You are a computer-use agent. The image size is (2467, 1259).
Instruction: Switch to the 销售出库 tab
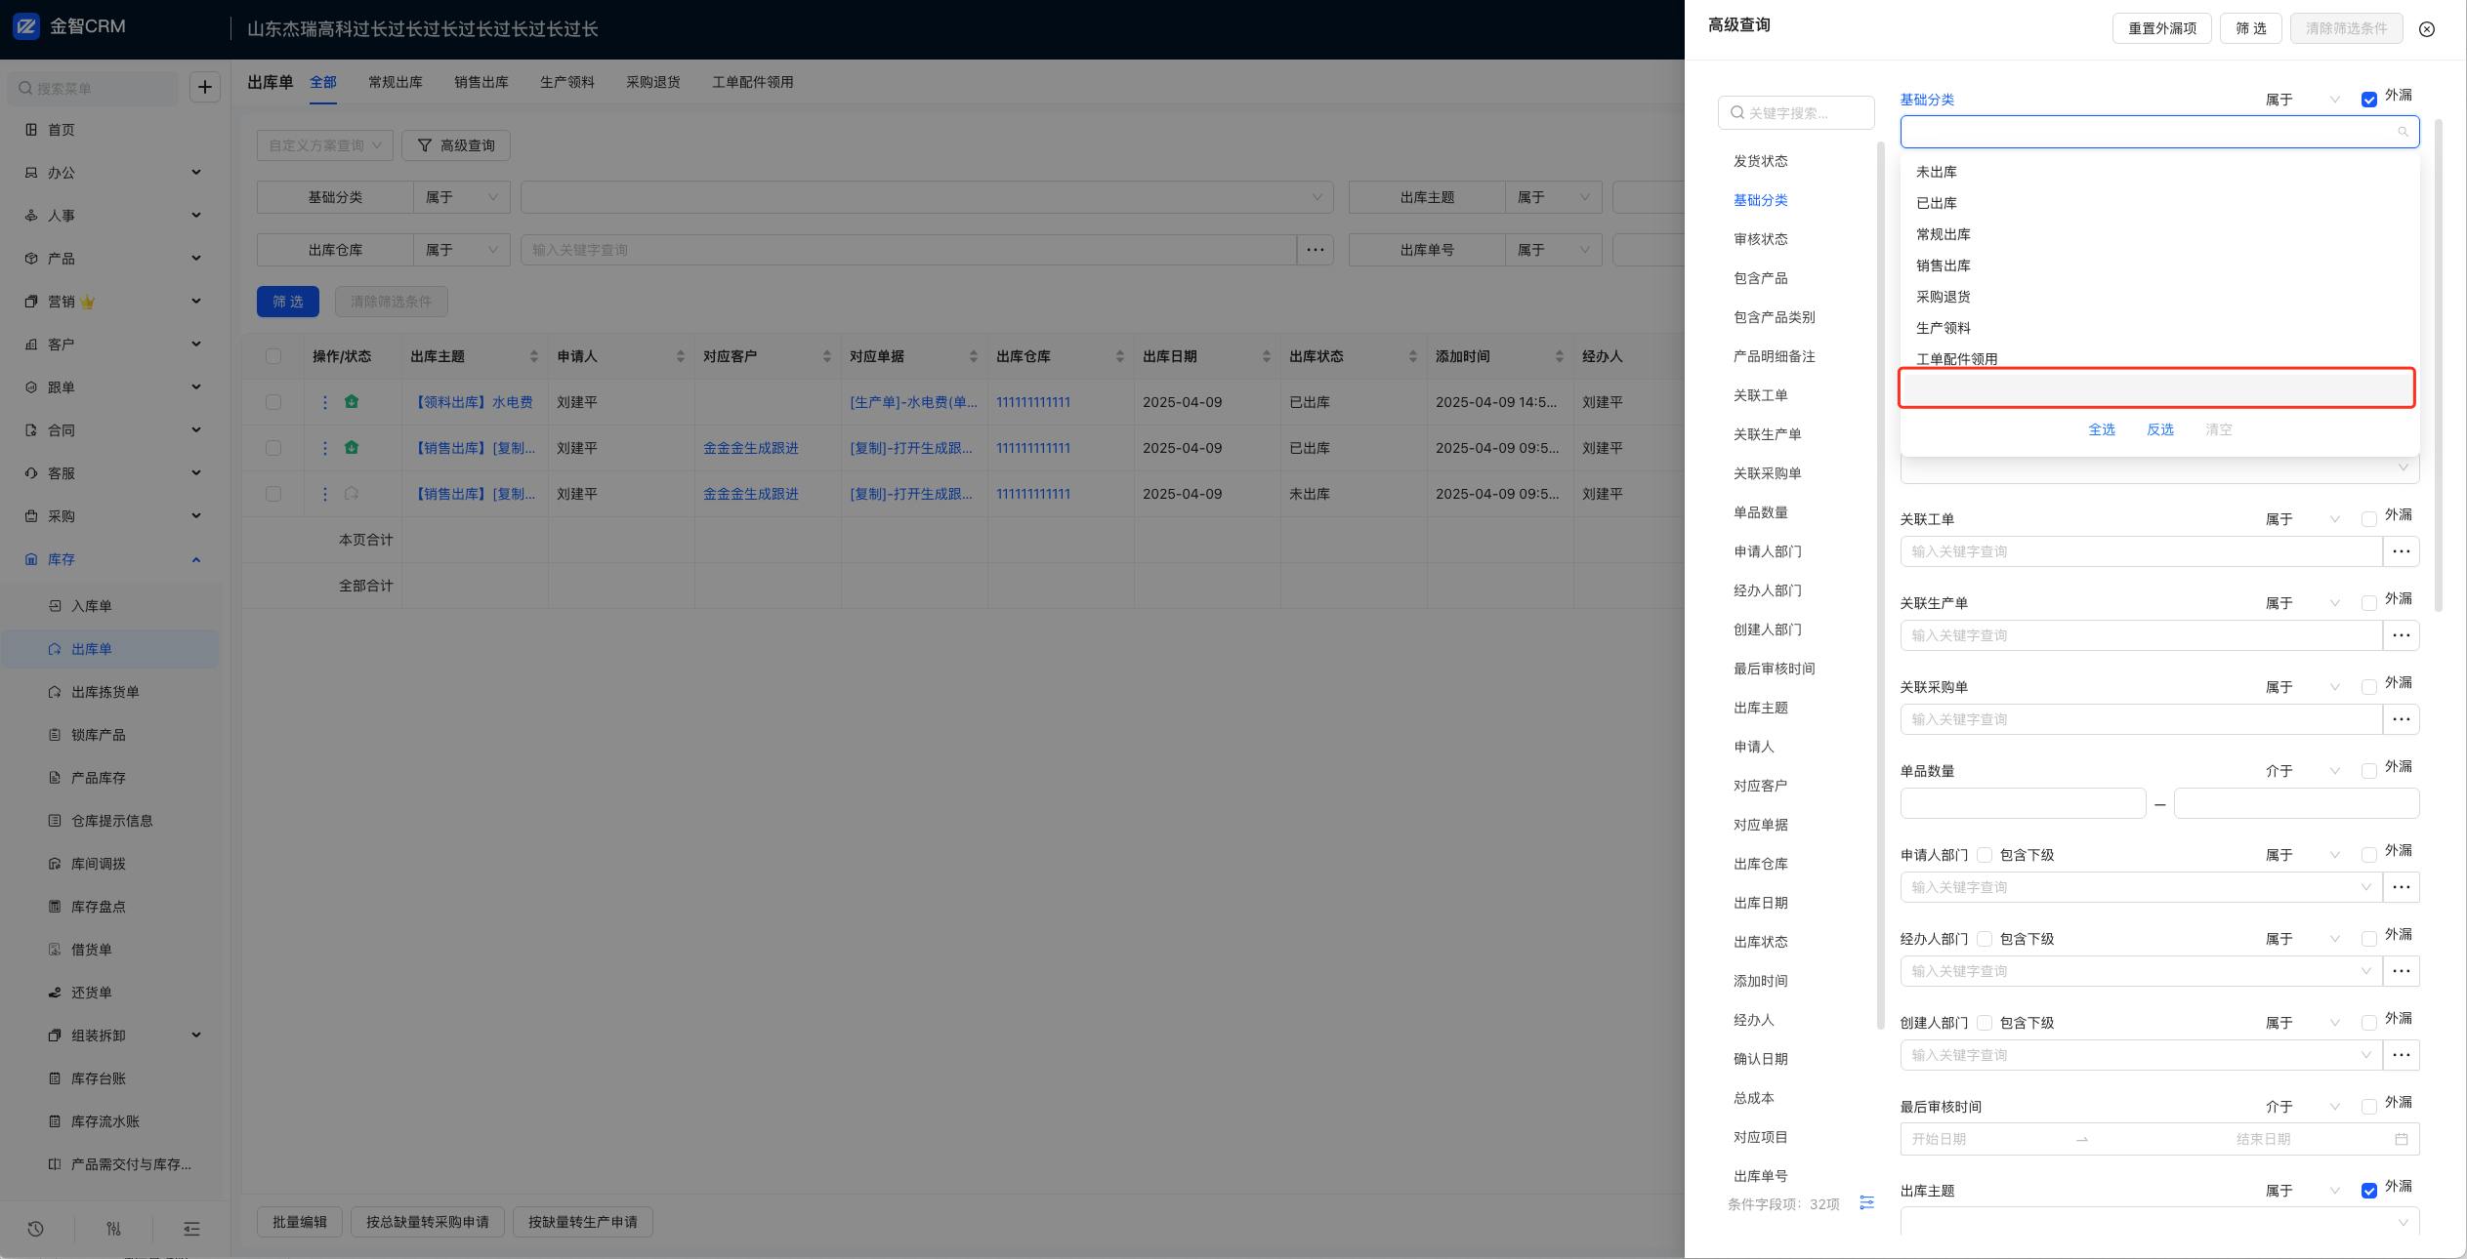point(481,82)
